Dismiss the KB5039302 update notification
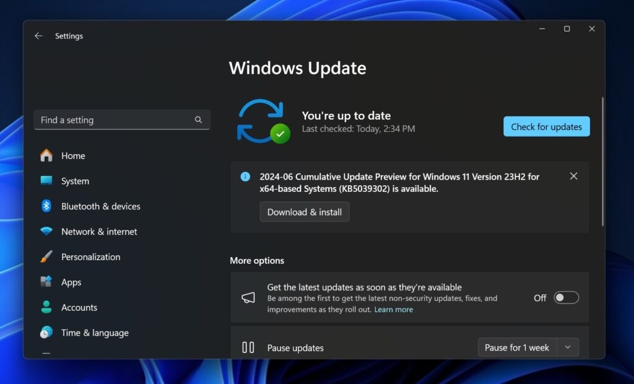 click(x=573, y=177)
